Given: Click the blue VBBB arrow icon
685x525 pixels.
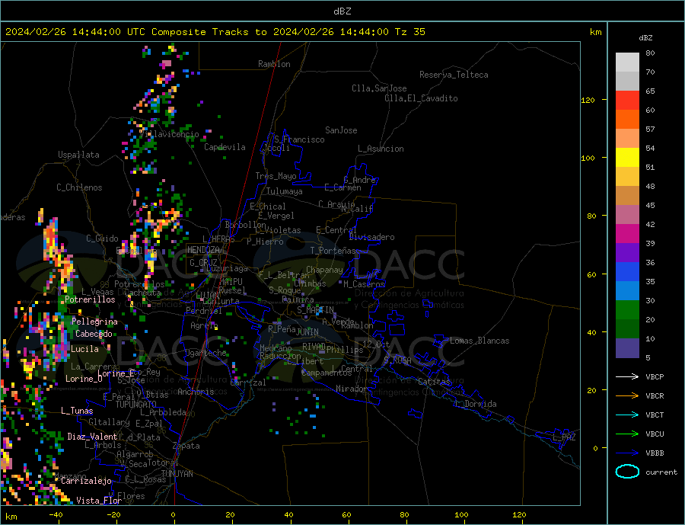Looking at the screenshot, I should pos(627,453).
